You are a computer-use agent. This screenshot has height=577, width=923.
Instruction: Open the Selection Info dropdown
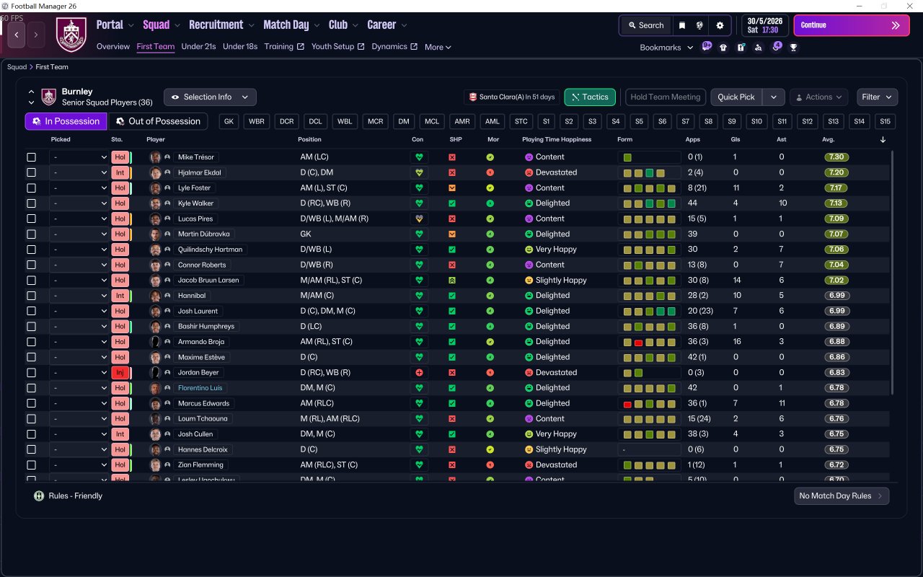pos(210,97)
